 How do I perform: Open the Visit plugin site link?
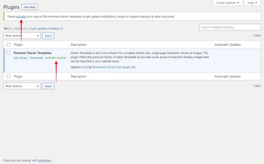(x=126, y=67)
